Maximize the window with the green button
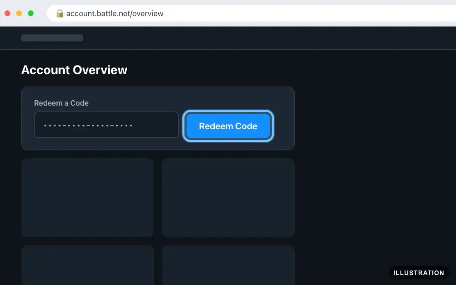Viewport: 456px width, 285px height. tap(31, 13)
